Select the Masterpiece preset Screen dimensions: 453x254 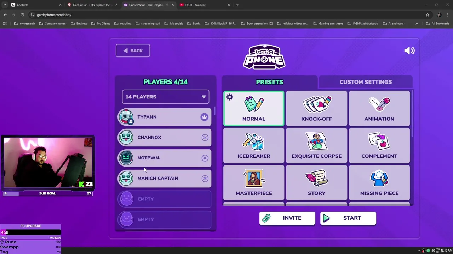pyautogui.click(x=254, y=183)
